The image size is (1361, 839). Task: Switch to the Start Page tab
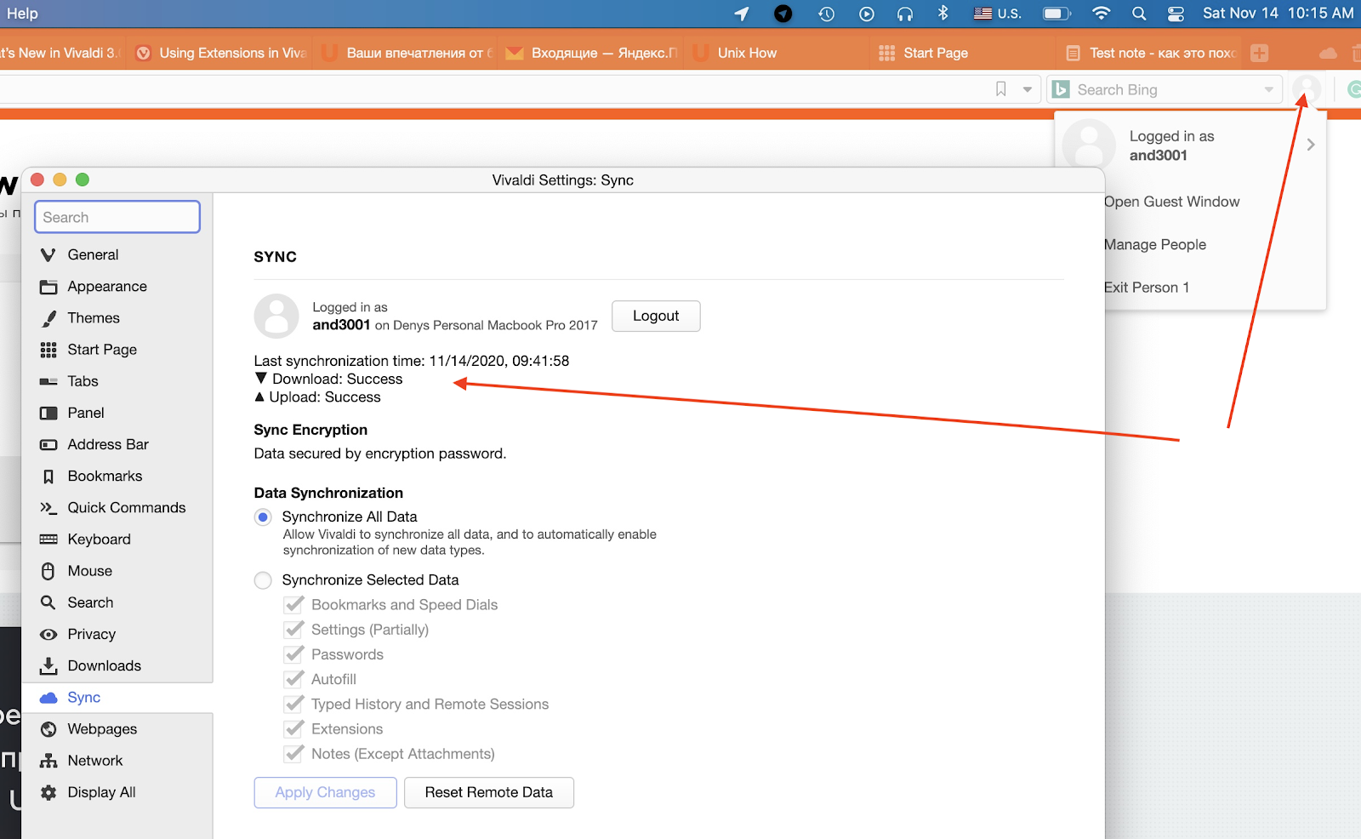(963, 53)
